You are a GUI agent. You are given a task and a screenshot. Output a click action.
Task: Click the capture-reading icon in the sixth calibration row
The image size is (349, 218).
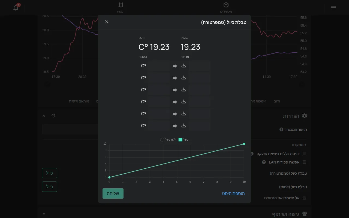[184, 126]
